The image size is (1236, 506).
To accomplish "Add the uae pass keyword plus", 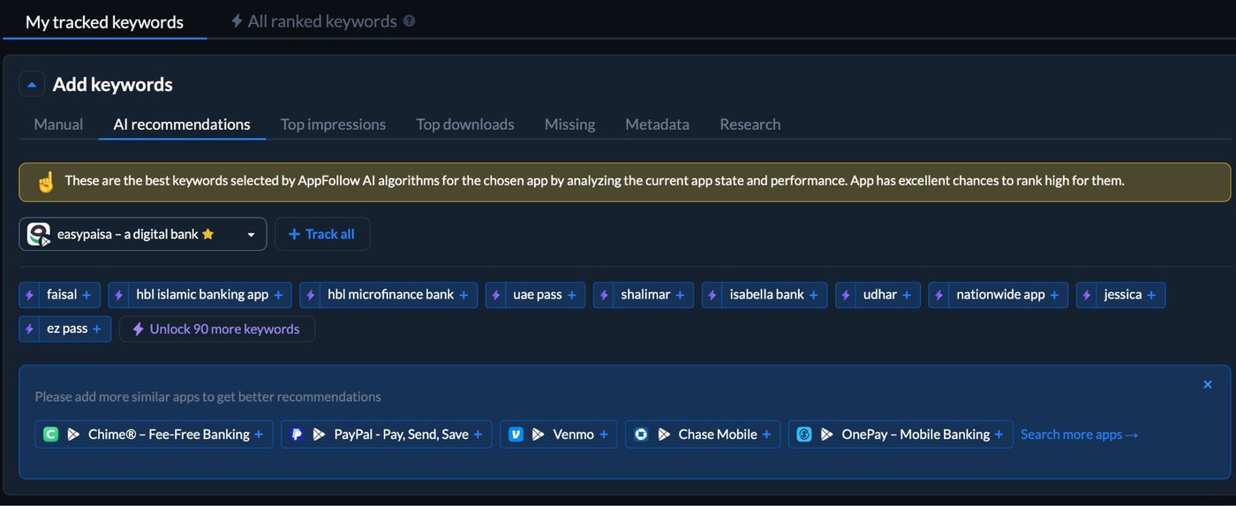I will (572, 295).
